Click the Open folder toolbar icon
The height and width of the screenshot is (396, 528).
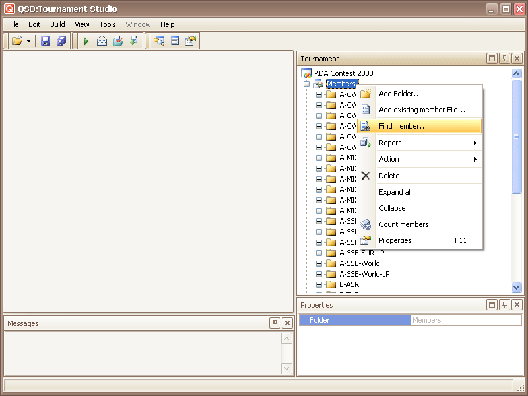point(17,41)
